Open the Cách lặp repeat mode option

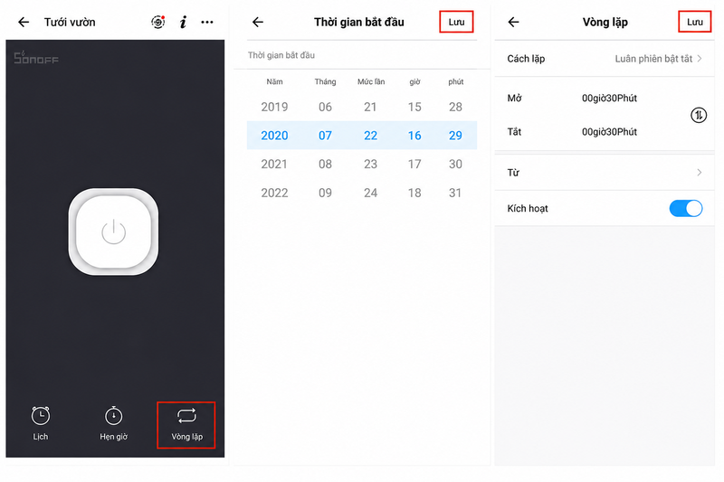(x=605, y=59)
